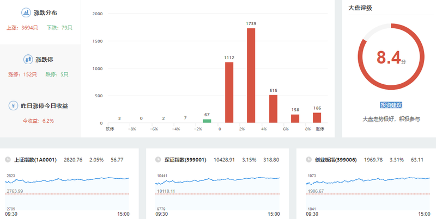This screenshot has height=219, width=436.
Task: Open the 昨日涨停今日收益 tab
Action: click(40, 114)
